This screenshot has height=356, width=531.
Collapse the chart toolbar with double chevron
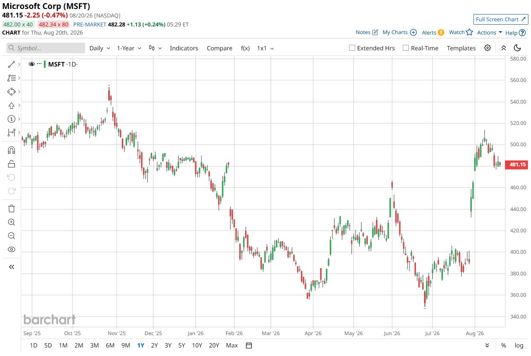click(x=503, y=48)
